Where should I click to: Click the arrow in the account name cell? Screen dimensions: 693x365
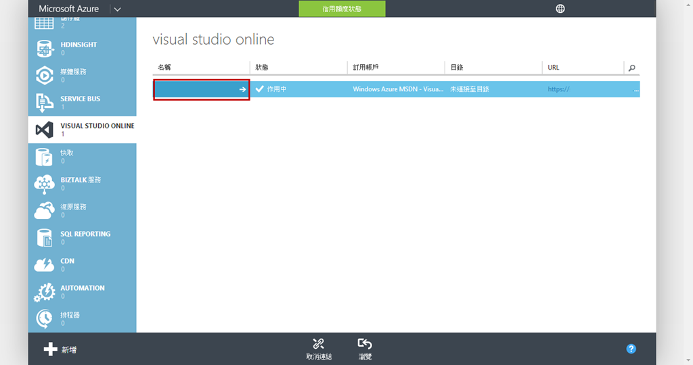242,89
